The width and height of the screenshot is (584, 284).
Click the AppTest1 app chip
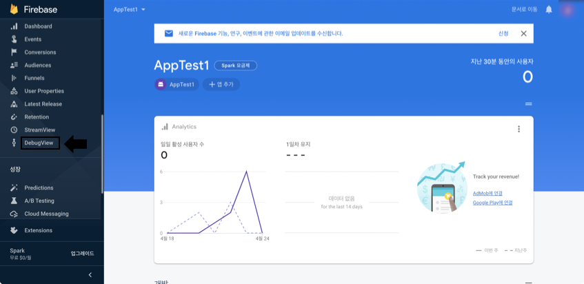(177, 85)
